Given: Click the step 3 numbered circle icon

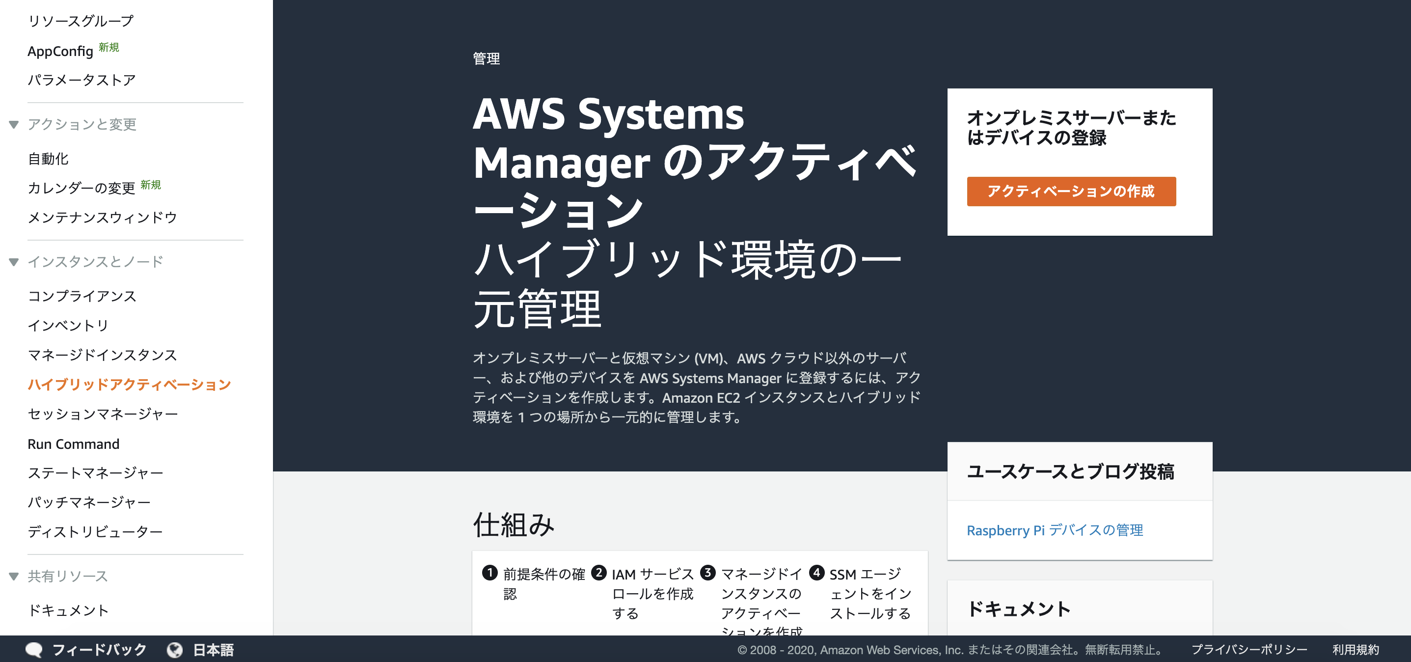Looking at the screenshot, I should 709,573.
